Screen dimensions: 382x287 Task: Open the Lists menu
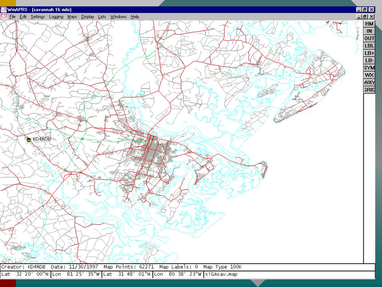click(102, 17)
